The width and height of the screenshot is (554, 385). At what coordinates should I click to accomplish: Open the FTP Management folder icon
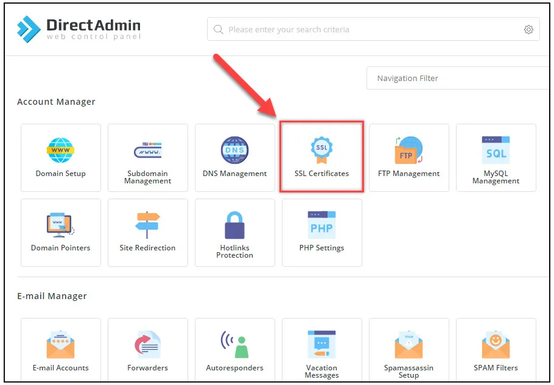pos(408,150)
